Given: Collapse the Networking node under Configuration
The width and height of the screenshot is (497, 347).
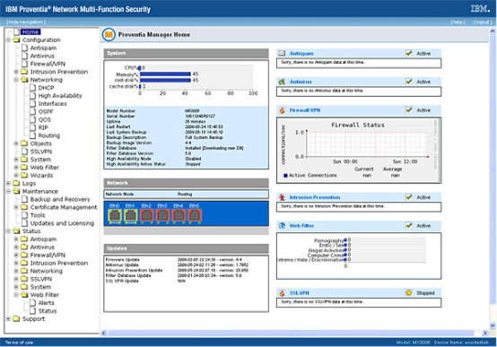Looking at the screenshot, I should [16, 80].
